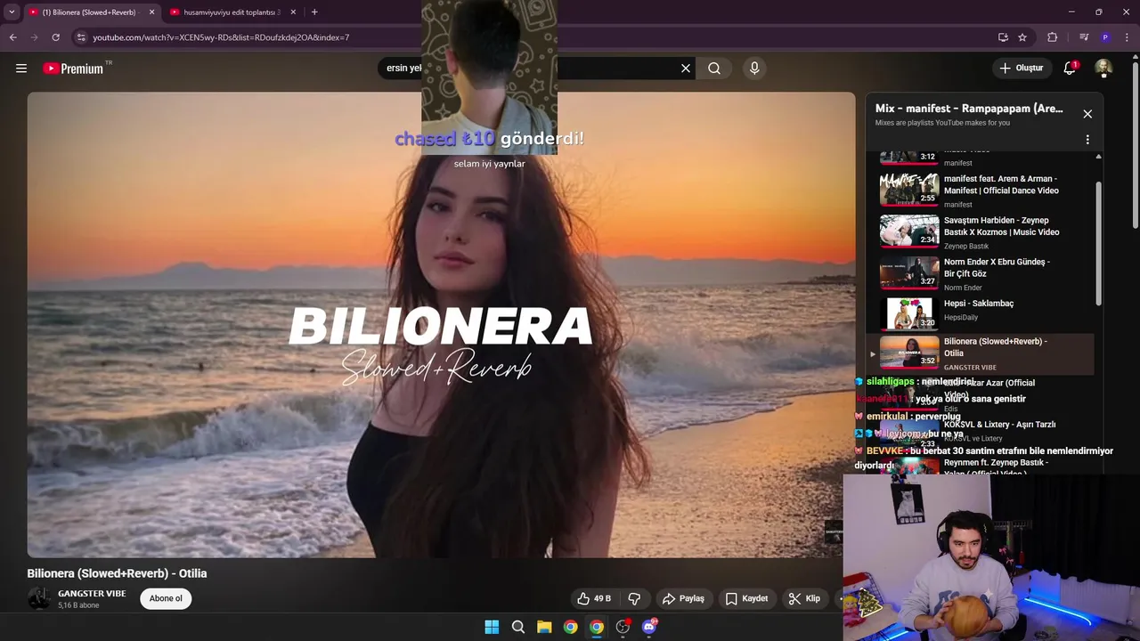Bookmark this page with the star
This screenshot has height=641, width=1140.
click(1022, 37)
